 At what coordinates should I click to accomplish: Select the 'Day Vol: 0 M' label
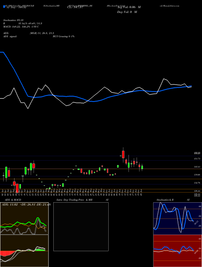click(127, 12)
